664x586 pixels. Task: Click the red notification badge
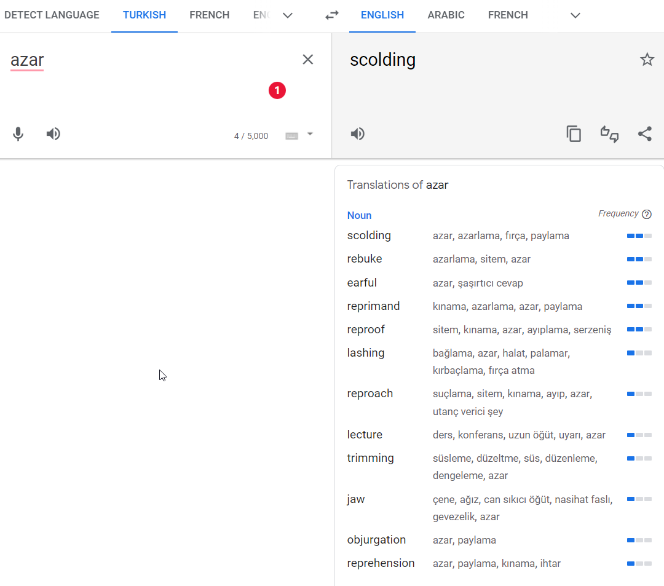[x=277, y=90]
